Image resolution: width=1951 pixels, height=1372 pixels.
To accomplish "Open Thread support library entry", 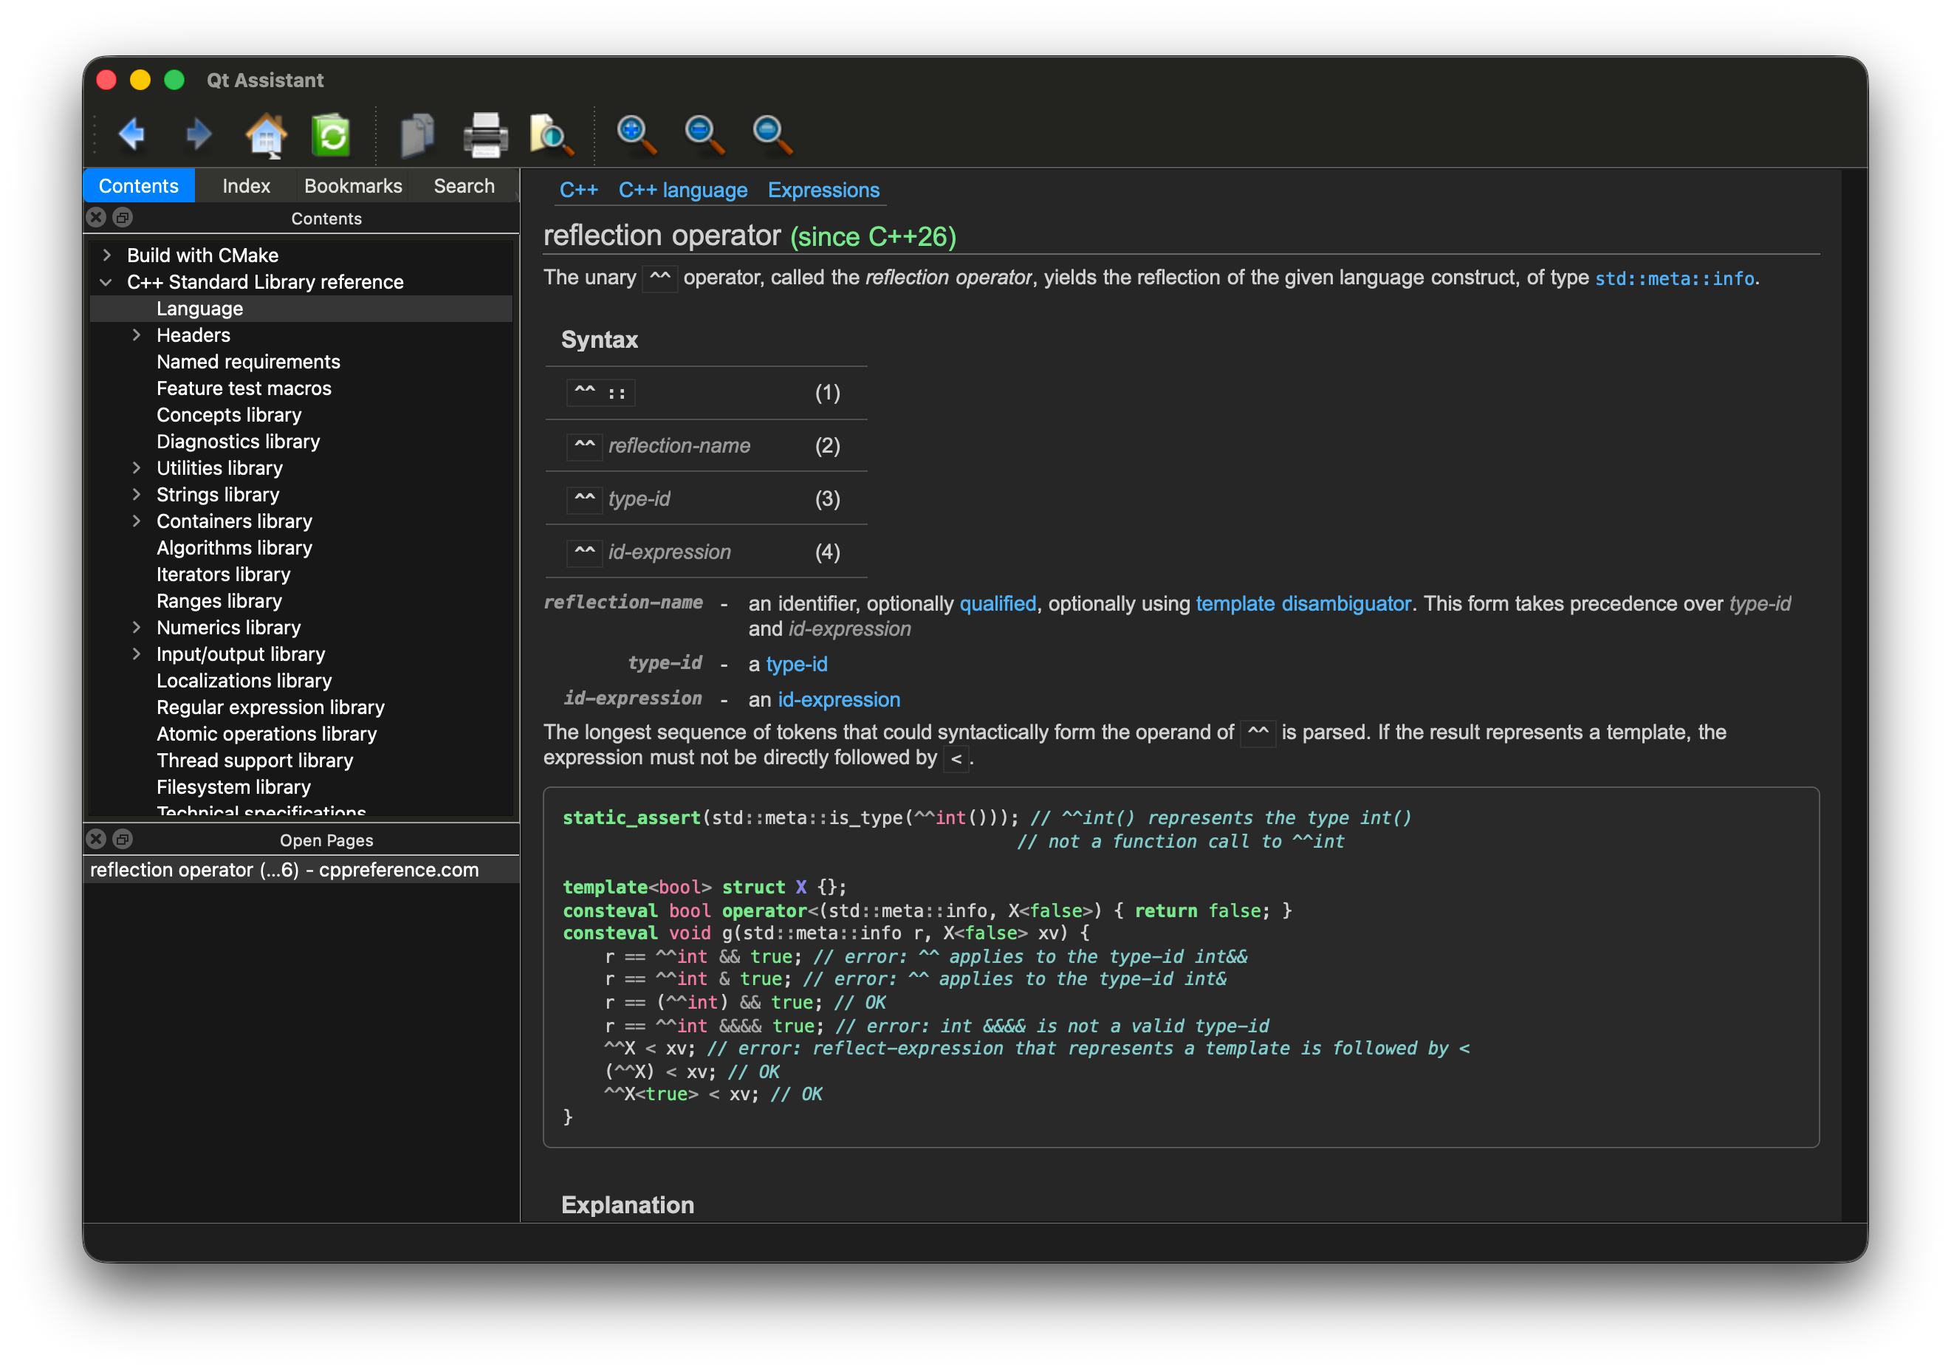I will (x=255, y=761).
